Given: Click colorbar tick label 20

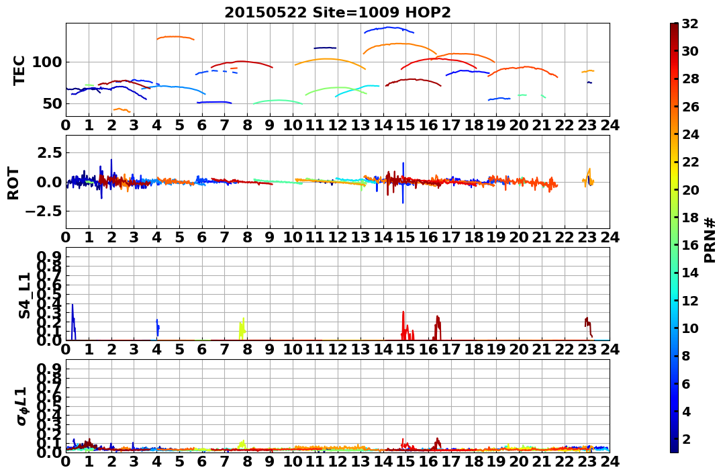Looking at the screenshot, I should coord(690,189).
